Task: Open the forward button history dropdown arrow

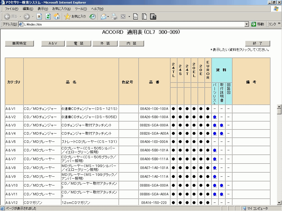Action: [33, 17]
